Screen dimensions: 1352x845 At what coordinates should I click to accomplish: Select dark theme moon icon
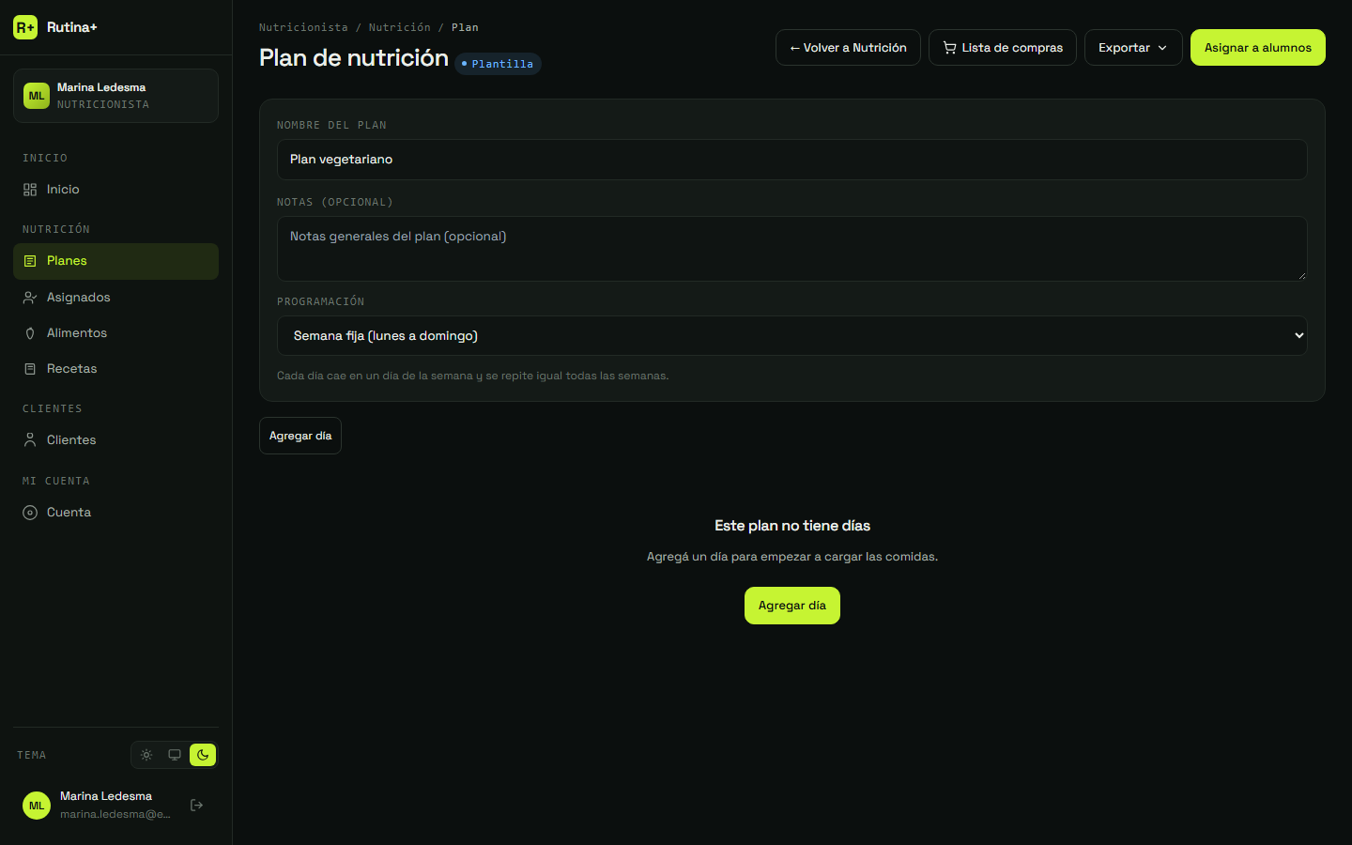[203, 755]
